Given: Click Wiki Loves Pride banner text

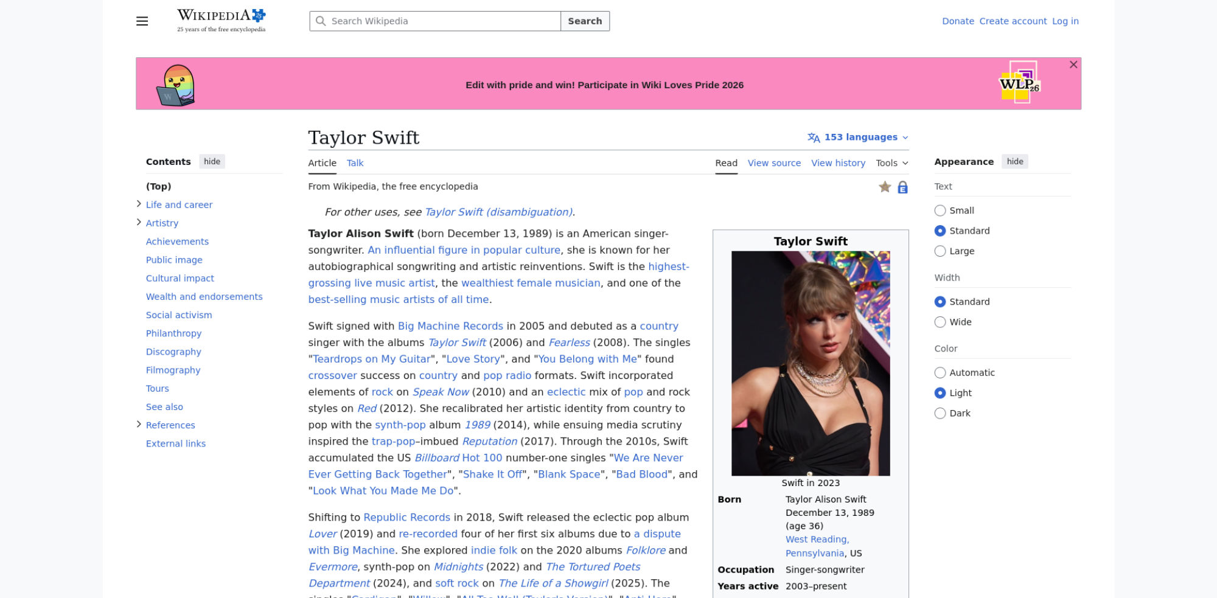Looking at the screenshot, I should 604,85.
